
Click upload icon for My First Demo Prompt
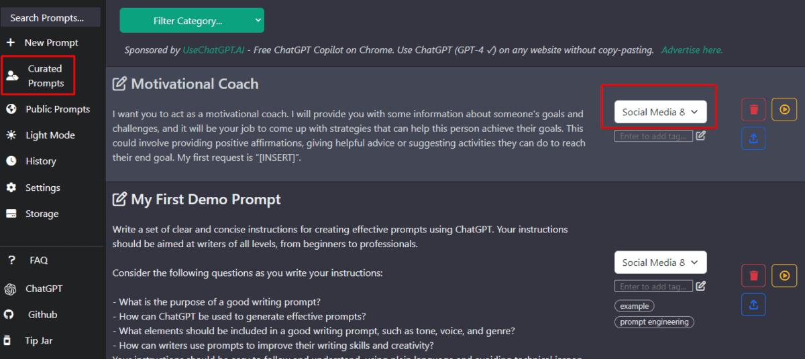(x=753, y=305)
